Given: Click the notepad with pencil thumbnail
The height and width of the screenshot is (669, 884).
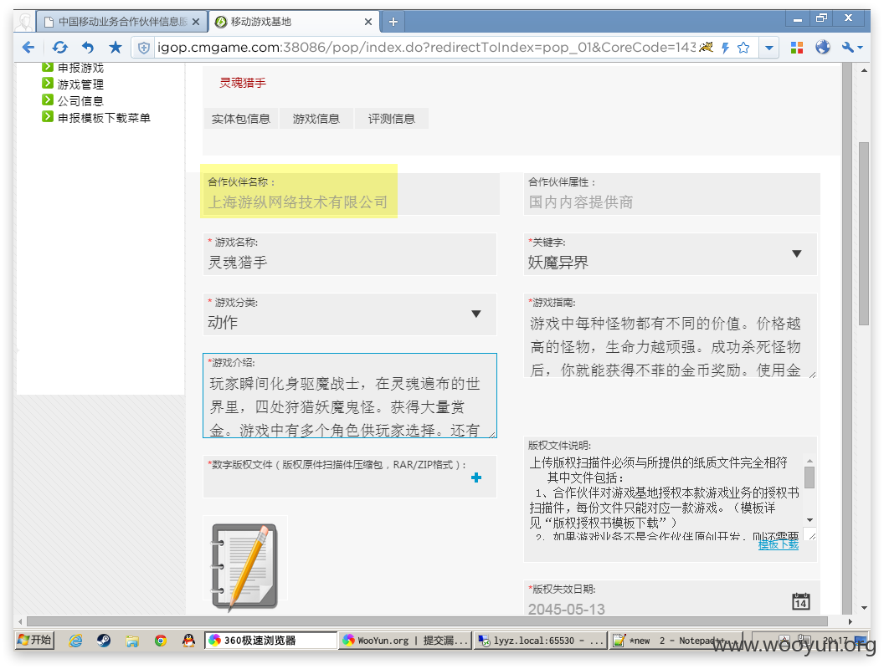Looking at the screenshot, I should pos(244,566).
